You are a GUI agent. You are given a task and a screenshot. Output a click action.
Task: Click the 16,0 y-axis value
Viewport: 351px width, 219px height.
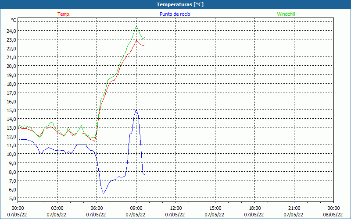click(x=11, y=102)
